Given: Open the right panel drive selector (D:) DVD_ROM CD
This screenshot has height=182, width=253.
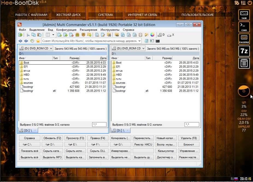Looking at the screenshot, I should (x=128, y=48).
